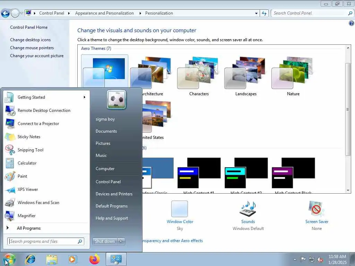Open Computer from Start menu
Viewport: 355px width, 266px height.
[x=105, y=169]
